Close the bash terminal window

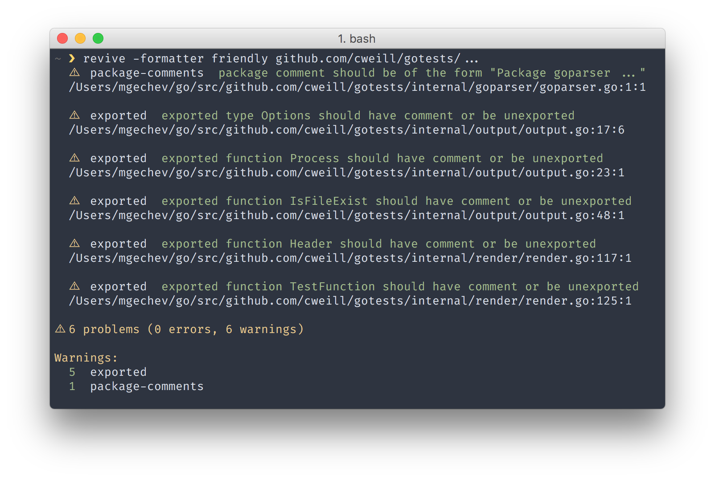tap(62, 39)
